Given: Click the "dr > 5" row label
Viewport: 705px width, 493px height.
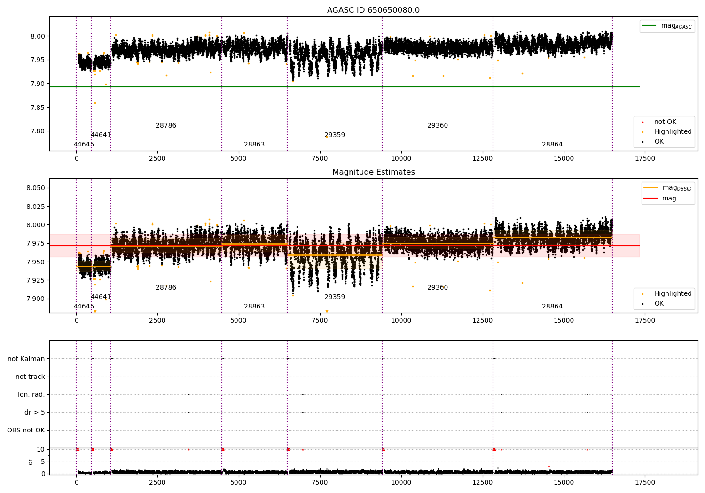Looking at the screenshot, I should pyautogui.click(x=35, y=412).
